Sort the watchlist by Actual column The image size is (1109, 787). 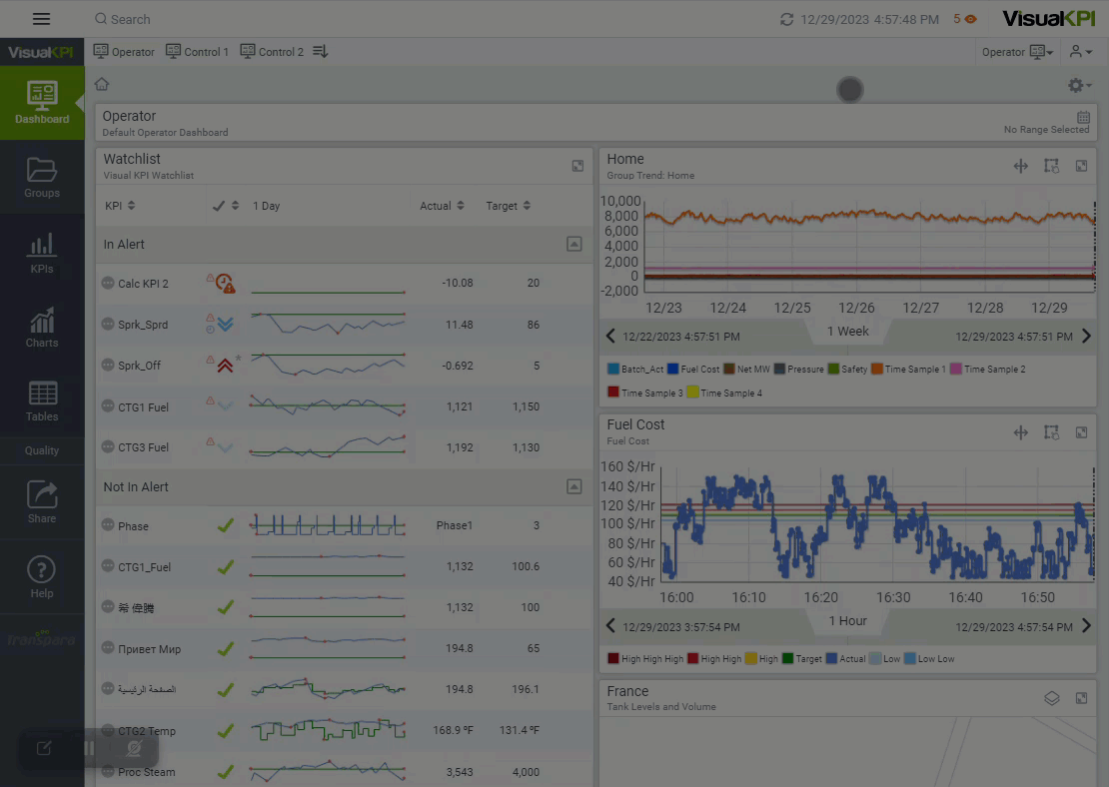442,206
